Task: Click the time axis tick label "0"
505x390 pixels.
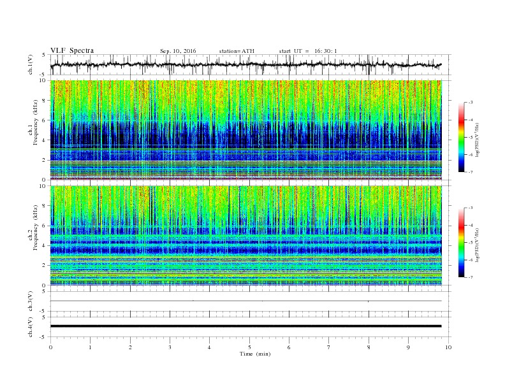Action: (x=50, y=347)
